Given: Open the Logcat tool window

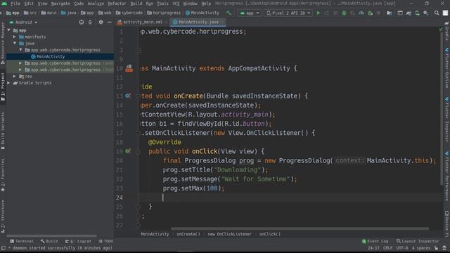Looking at the screenshot, I should [78, 241].
